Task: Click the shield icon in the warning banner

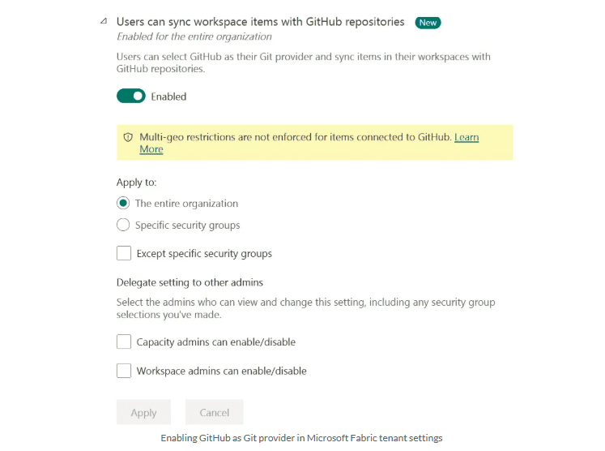Action: [x=128, y=138]
